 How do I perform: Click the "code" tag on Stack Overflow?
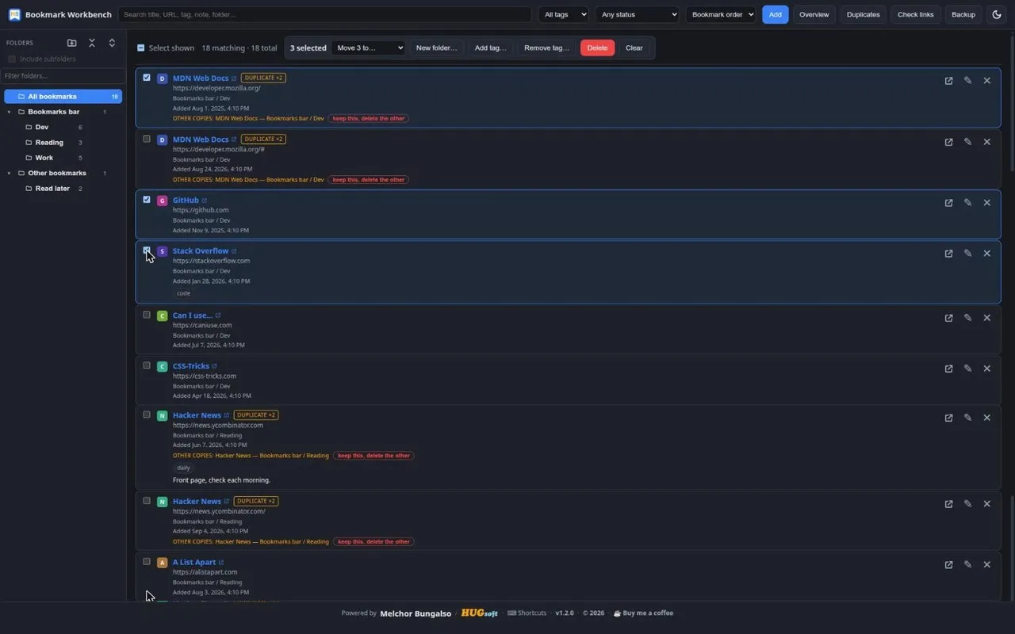pos(183,293)
